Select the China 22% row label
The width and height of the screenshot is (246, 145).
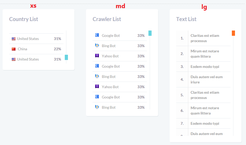(23, 49)
